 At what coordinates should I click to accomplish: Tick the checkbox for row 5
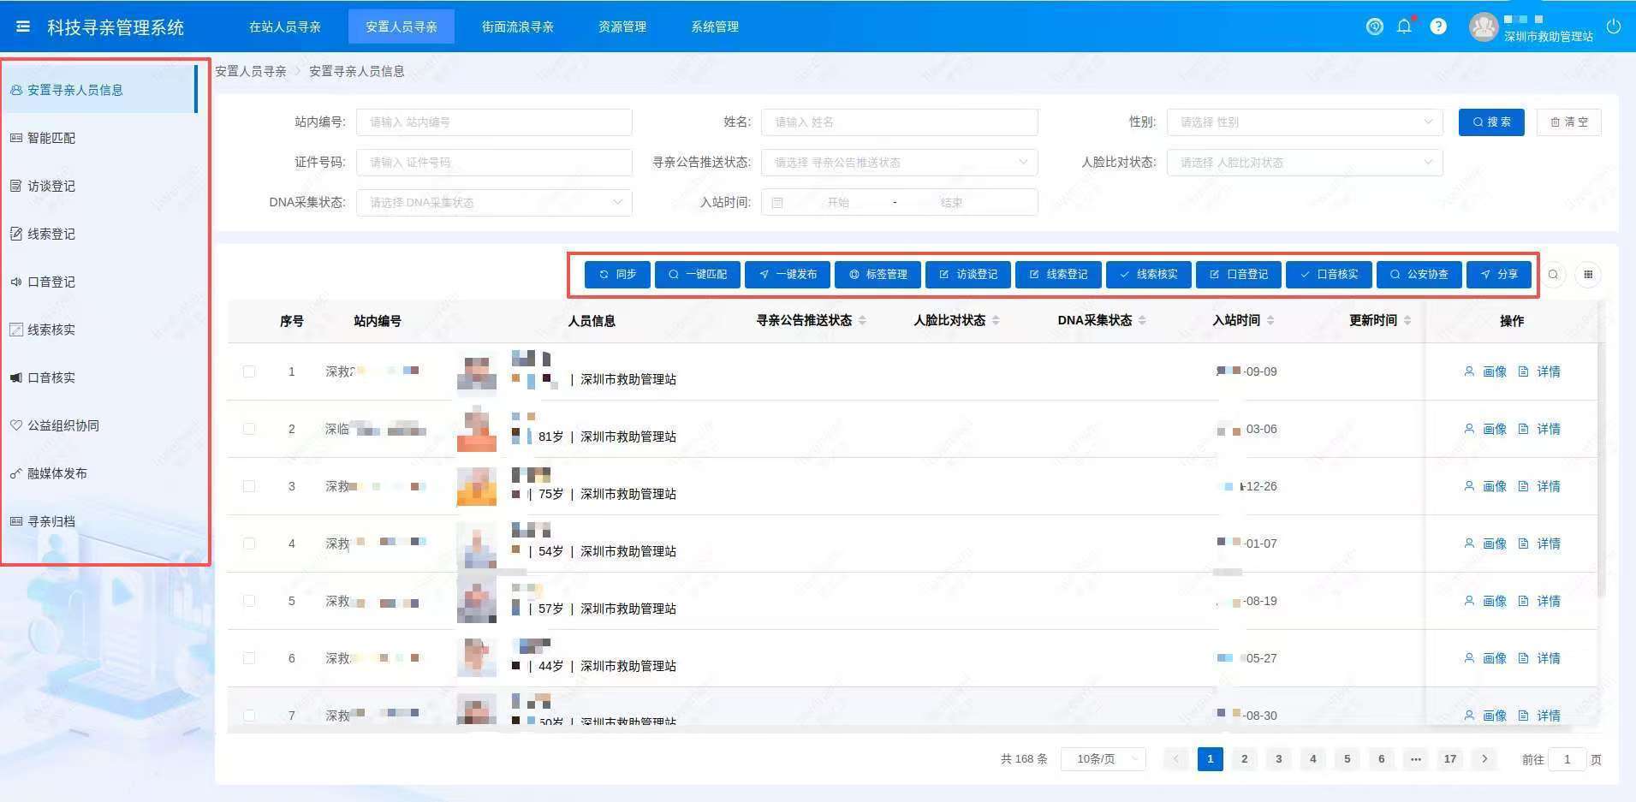pos(249,601)
